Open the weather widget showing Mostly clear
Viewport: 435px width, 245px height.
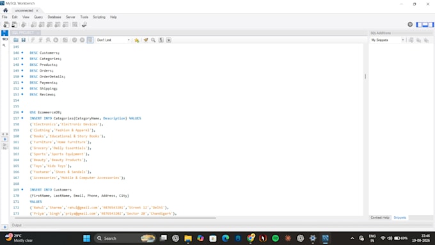click(x=19, y=238)
